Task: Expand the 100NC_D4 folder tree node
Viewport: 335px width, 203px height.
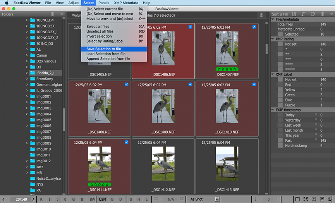Action: (x=27, y=20)
